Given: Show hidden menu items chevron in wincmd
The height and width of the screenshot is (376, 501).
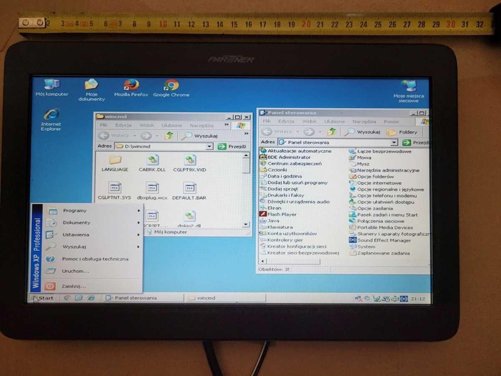Looking at the screenshot, I should tap(227, 124).
